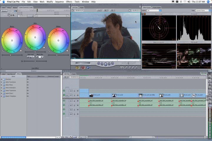
Task: Click the Tools menu
Action: coord(77,2)
